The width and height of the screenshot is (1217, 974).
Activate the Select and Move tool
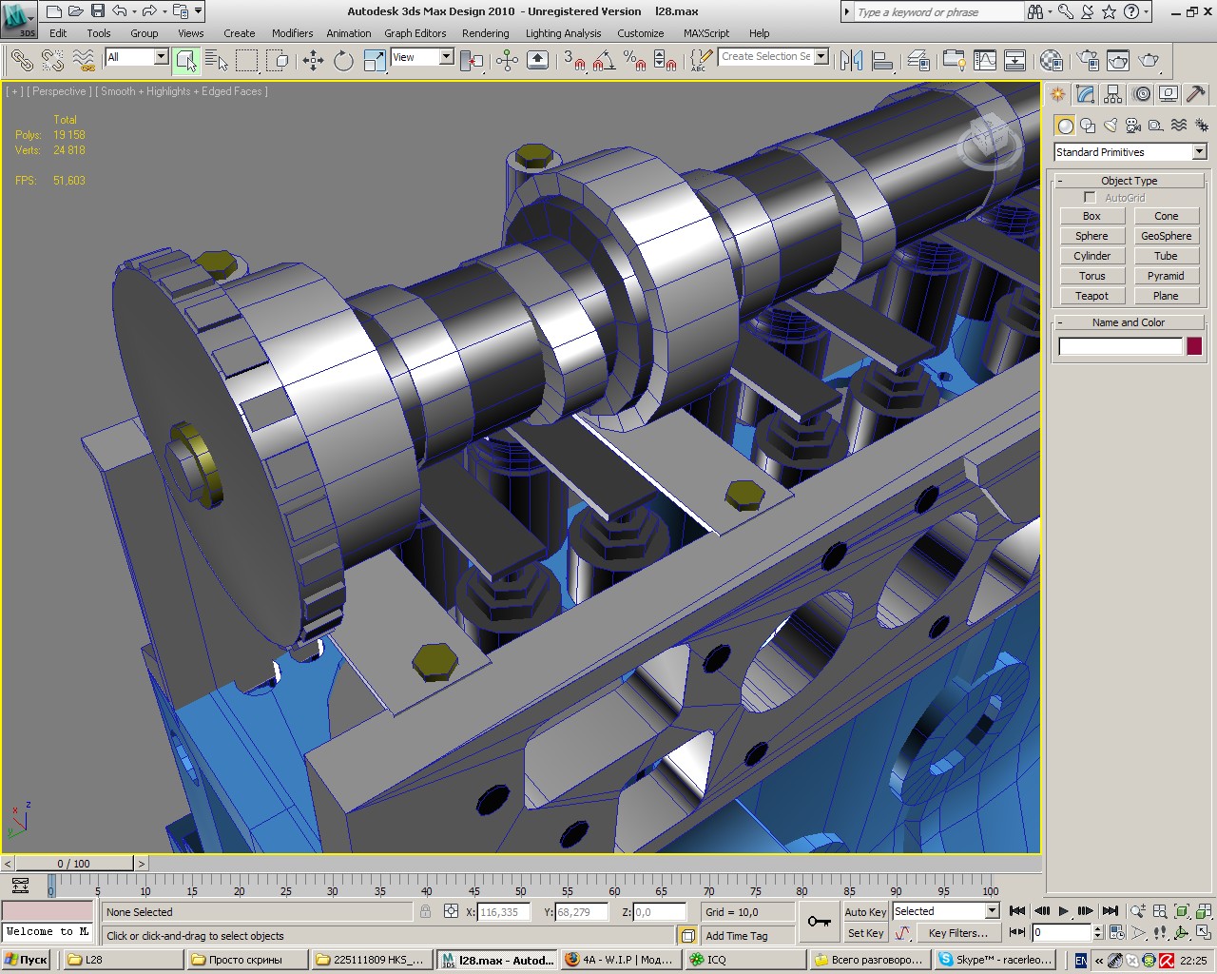[x=313, y=61]
